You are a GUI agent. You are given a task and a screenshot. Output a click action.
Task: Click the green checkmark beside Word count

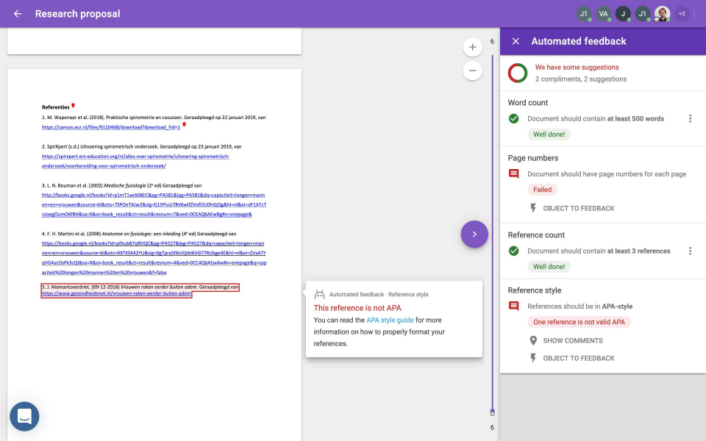[513, 119]
